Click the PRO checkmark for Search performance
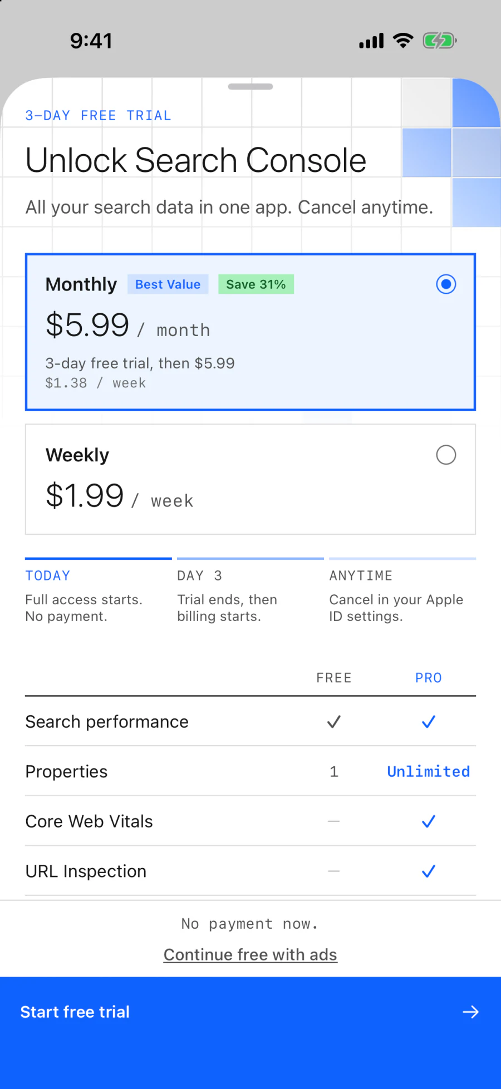The height and width of the screenshot is (1089, 501). coord(429,722)
